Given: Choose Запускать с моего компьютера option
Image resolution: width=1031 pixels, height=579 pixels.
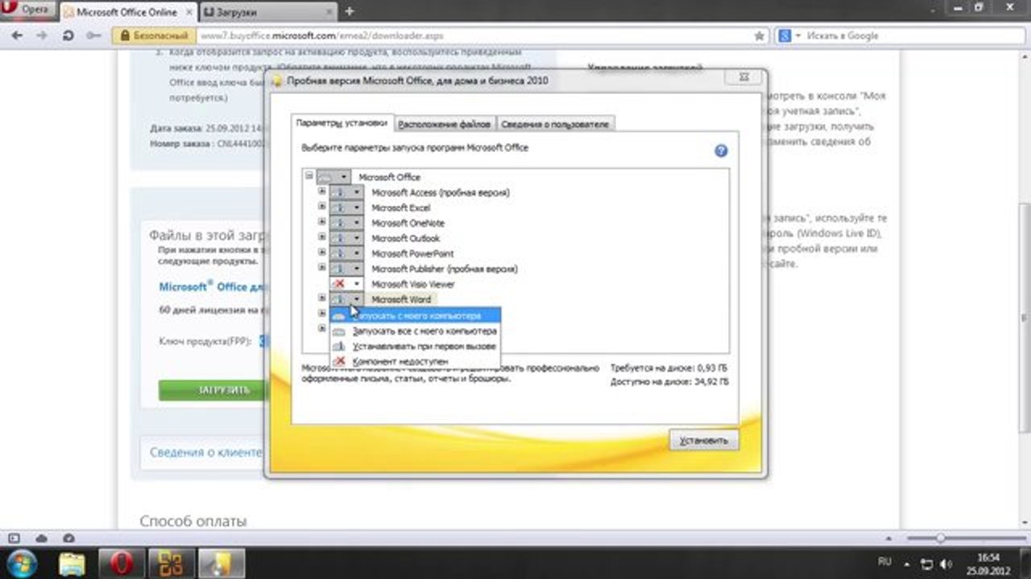Looking at the screenshot, I should [416, 315].
